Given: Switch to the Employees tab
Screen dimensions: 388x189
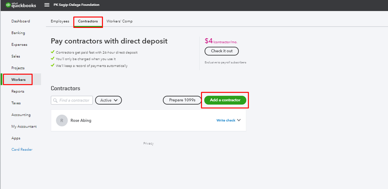Looking at the screenshot, I should click(60, 21).
